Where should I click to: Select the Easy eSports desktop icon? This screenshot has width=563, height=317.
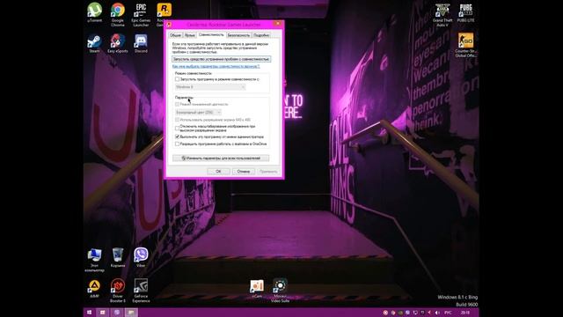pyautogui.click(x=117, y=43)
